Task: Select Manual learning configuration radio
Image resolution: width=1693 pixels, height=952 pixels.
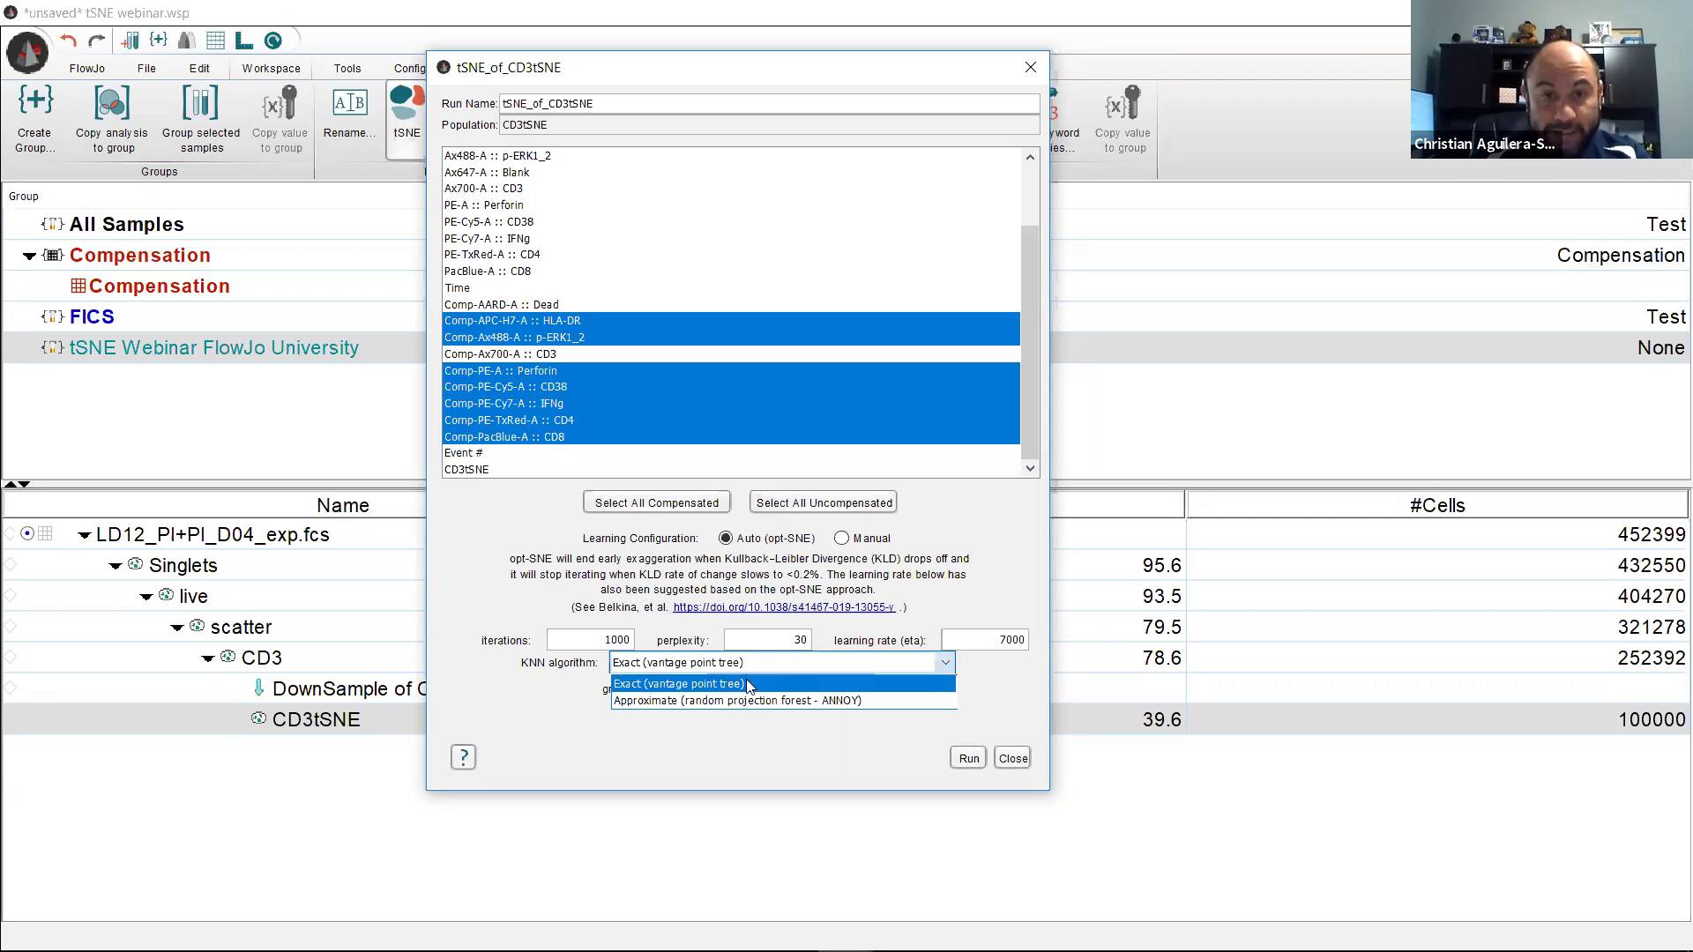Action: [x=842, y=538]
